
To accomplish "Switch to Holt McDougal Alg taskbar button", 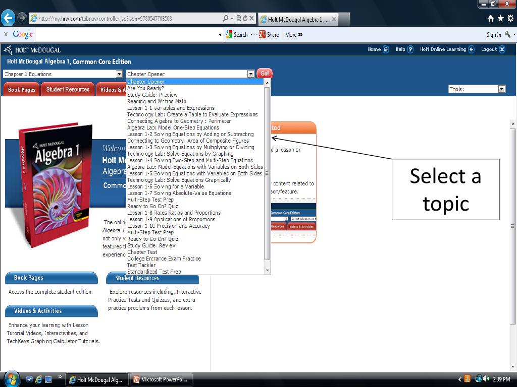I will click(x=96, y=380).
